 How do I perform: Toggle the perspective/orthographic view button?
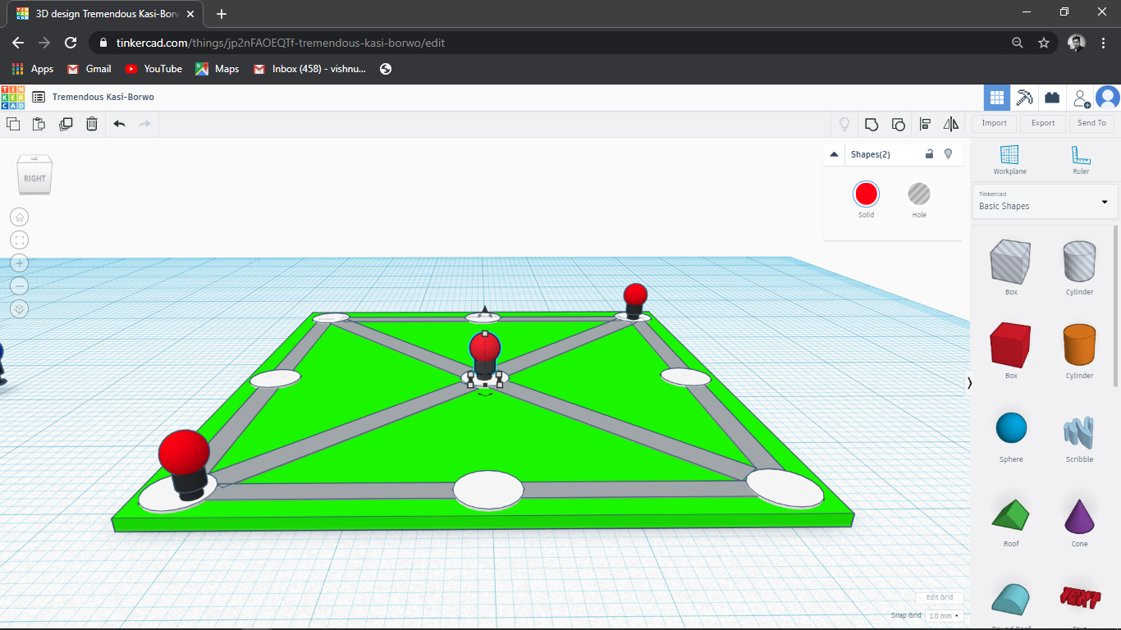(x=20, y=309)
